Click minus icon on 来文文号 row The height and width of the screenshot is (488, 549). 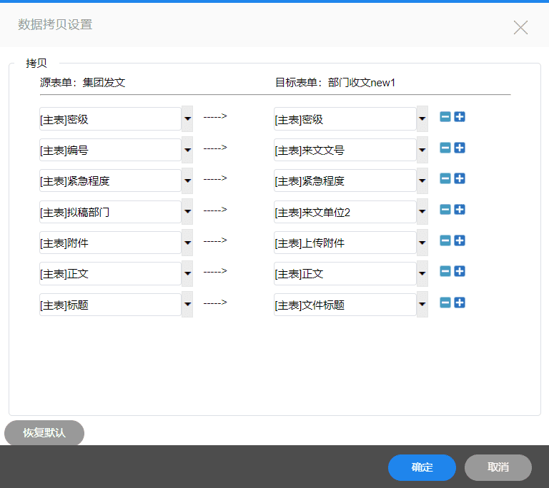click(x=445, y=148)
